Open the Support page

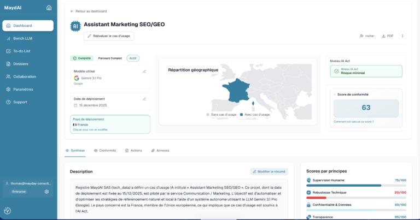[28, 102]
